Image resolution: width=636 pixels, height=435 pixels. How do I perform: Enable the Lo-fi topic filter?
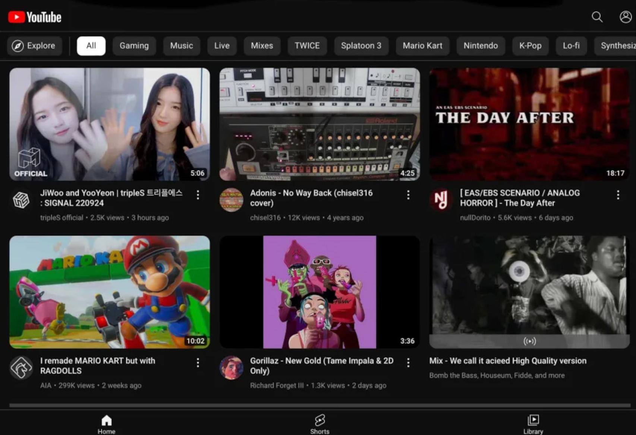571,45
